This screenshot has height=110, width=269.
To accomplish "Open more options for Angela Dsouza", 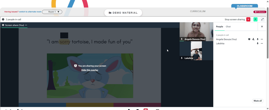I will pos(262,39).
